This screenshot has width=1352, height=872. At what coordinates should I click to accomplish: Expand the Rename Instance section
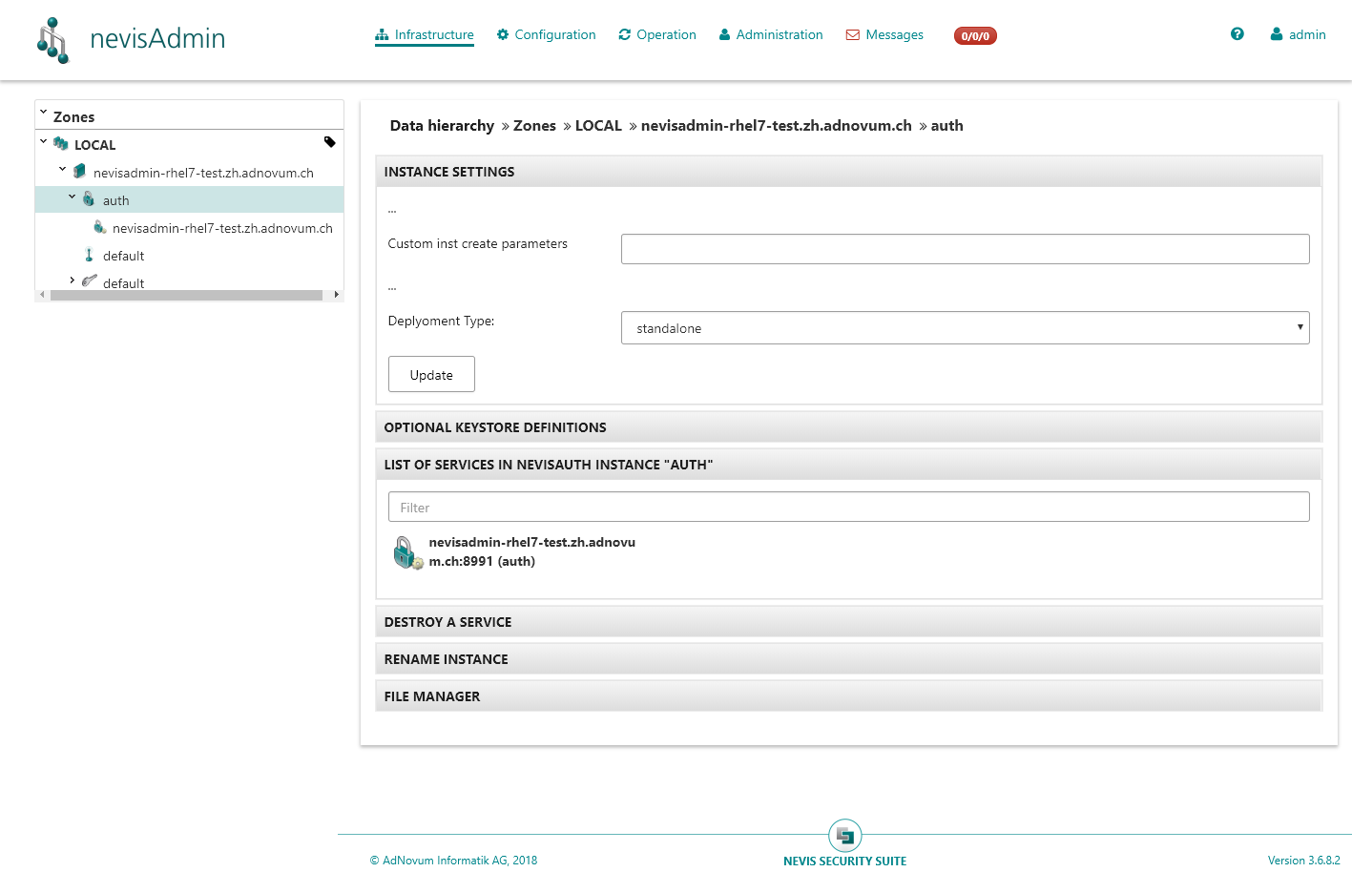tap(849, 659)
